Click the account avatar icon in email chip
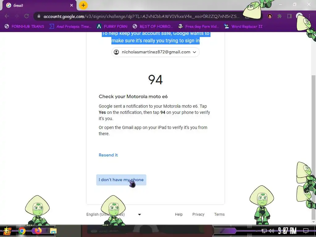The width and height of the screenshot is (316, 237). pos(116,52)
